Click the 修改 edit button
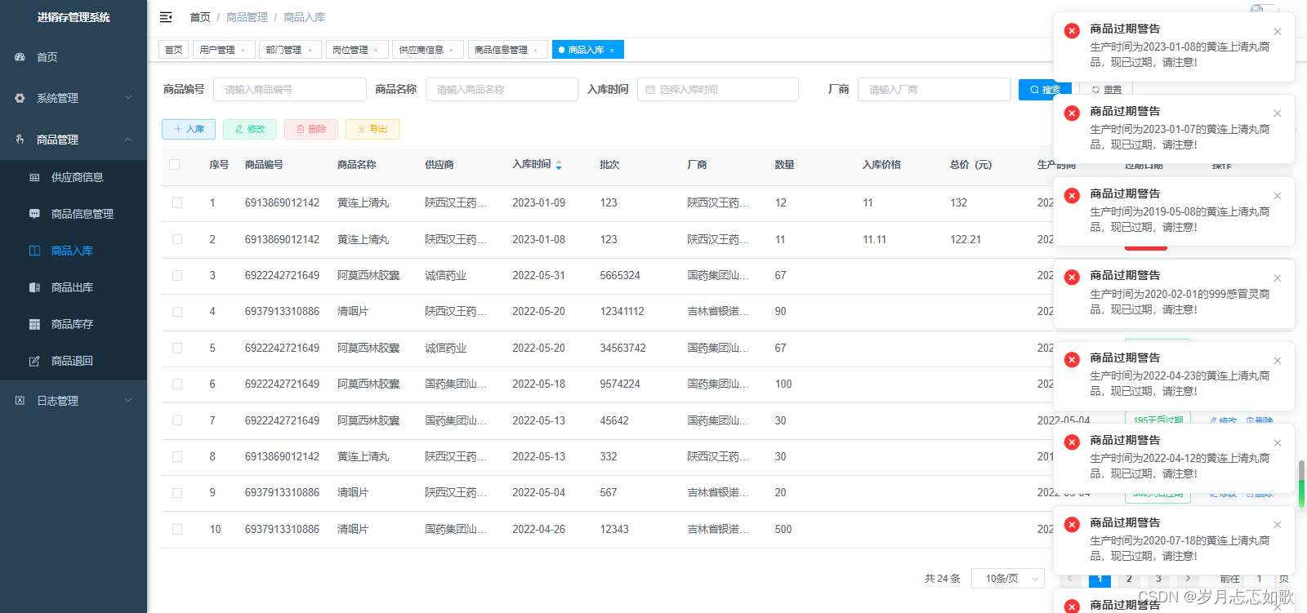The image size is (1307, 613). coord(250,129)
